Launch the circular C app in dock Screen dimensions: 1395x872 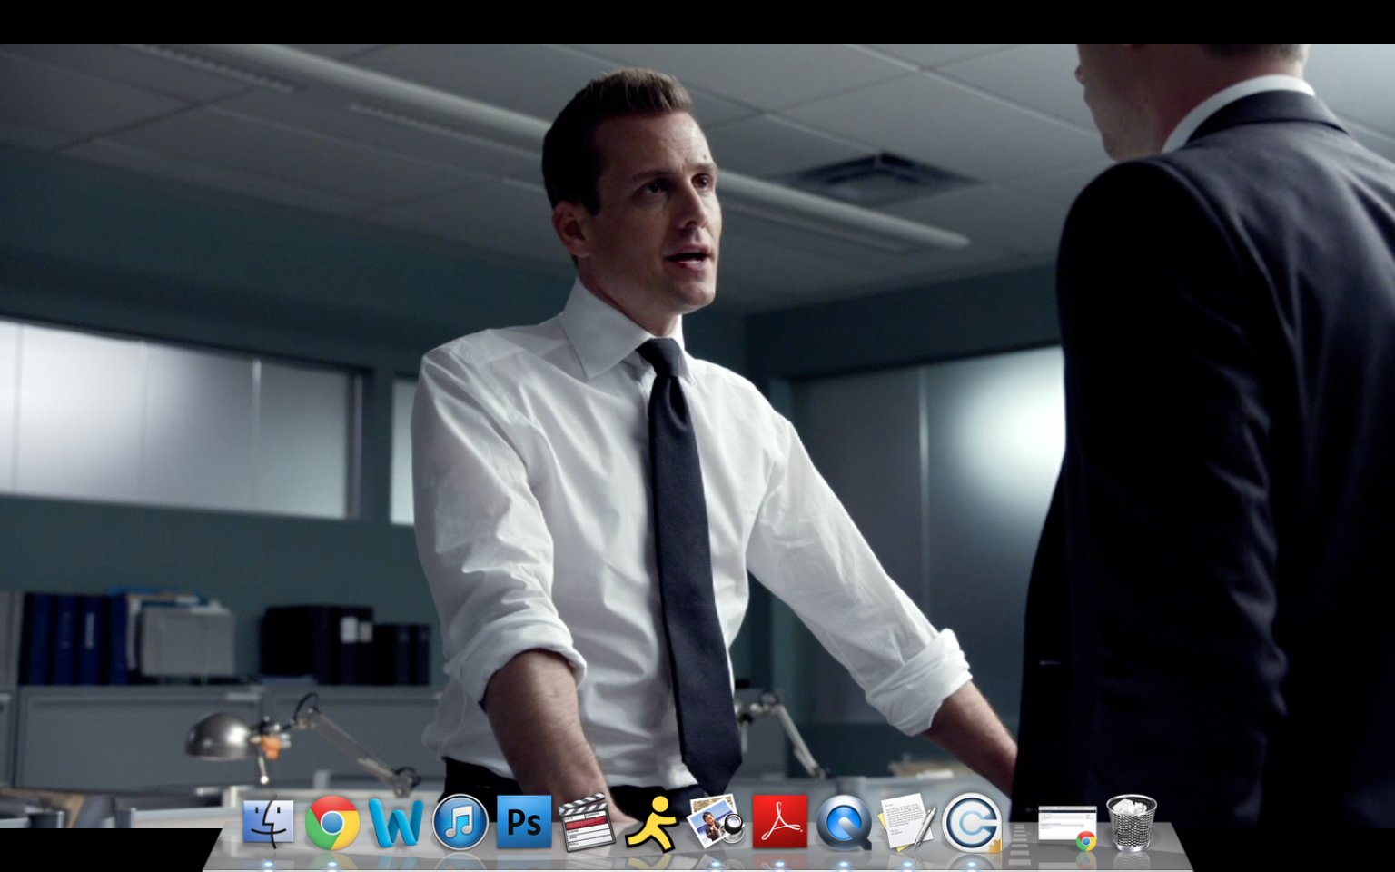[x=971, y=823]
